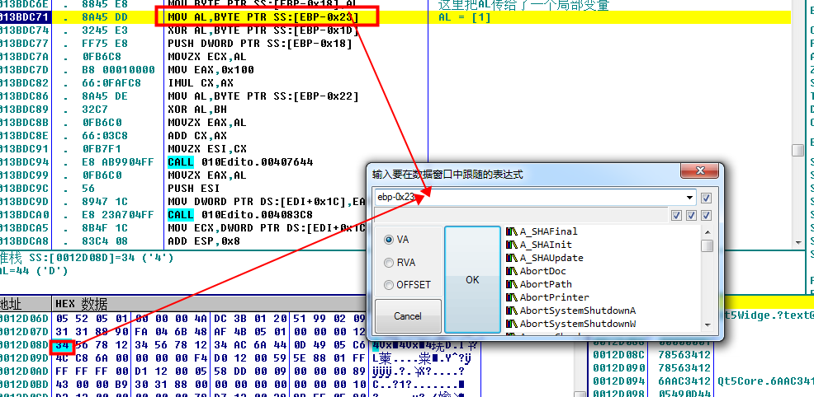Toggle first checkbox in row of three
Image resolution: width=814 pixels, height=397 pixels.
click(676, 215)
